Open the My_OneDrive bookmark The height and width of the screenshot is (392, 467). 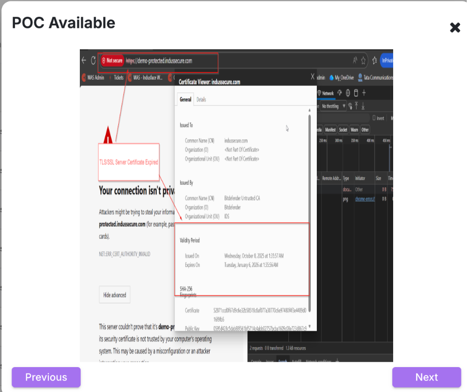[342, 78]
